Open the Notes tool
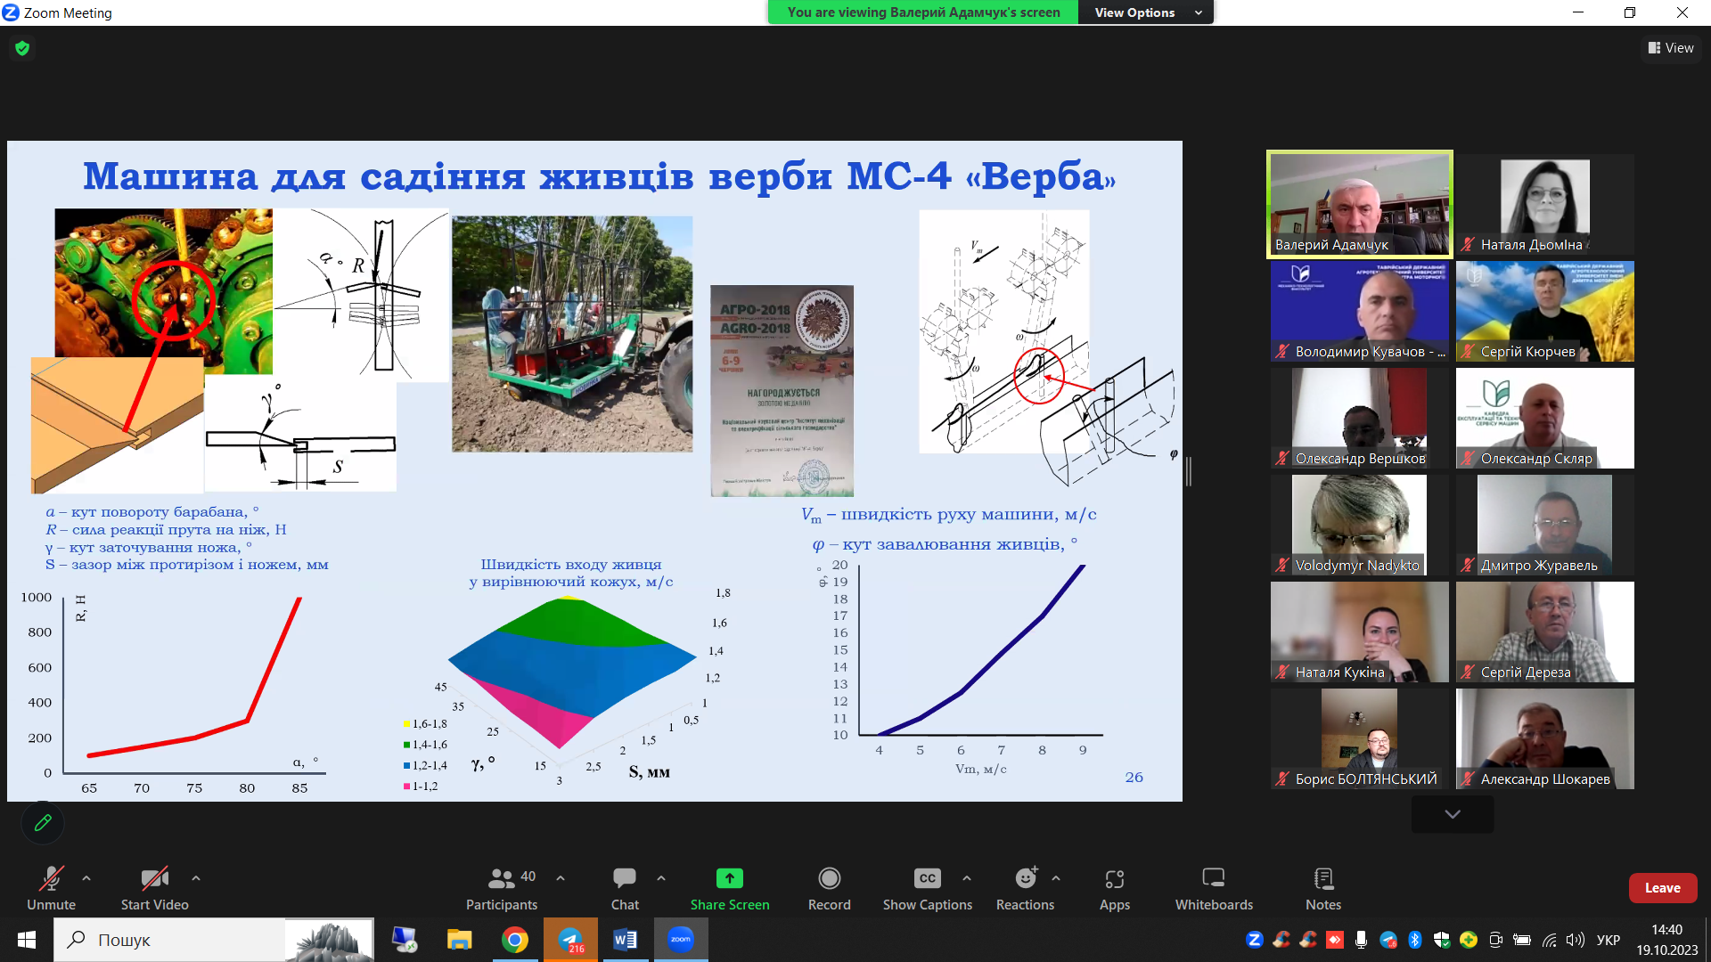The image size is (1711, 962). click(x=1322, y=879)
